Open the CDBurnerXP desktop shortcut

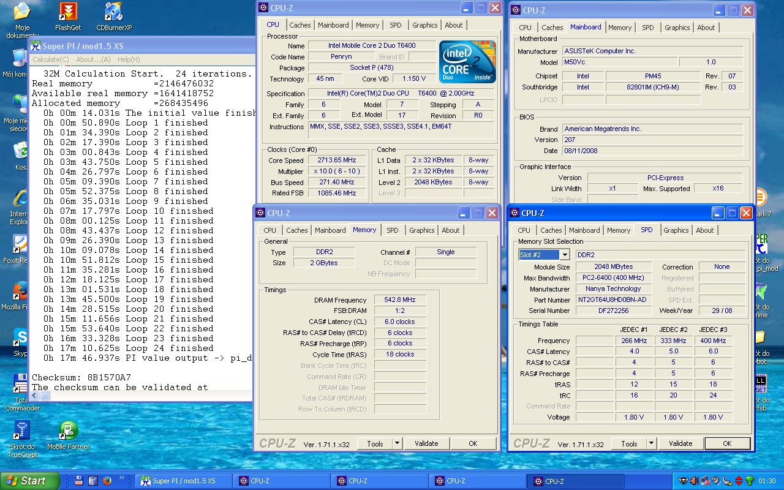pos(114,17)
